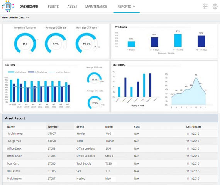
Task: Sort table by Number column header
Action: (x=53, y=126)
